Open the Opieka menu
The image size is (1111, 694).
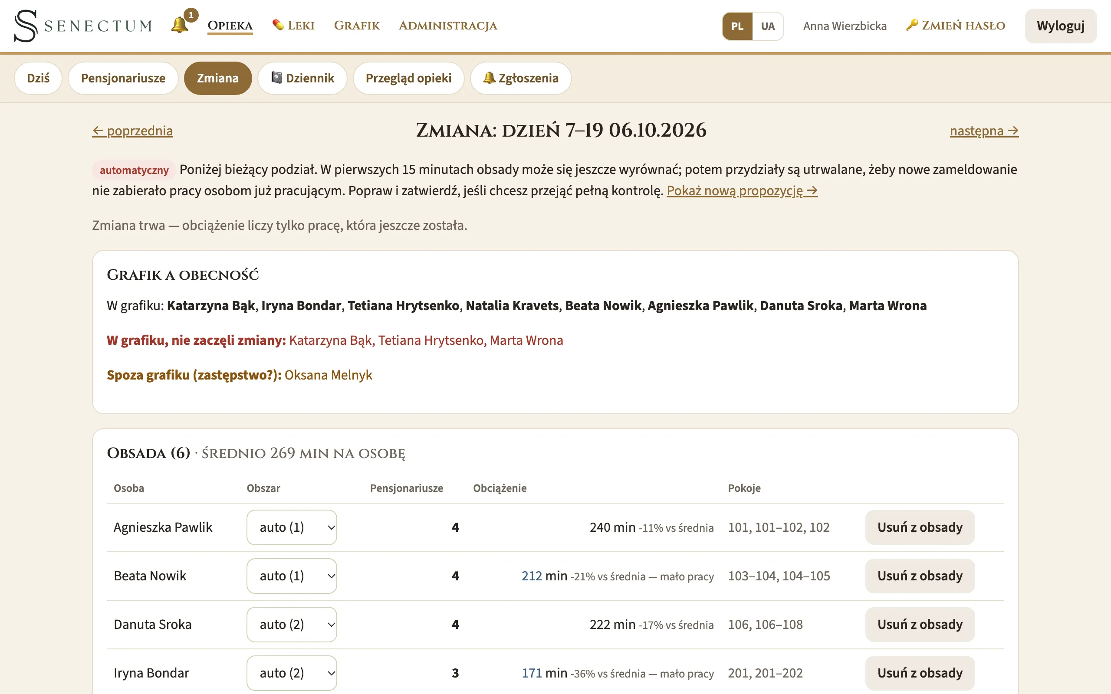pos(230,26)
